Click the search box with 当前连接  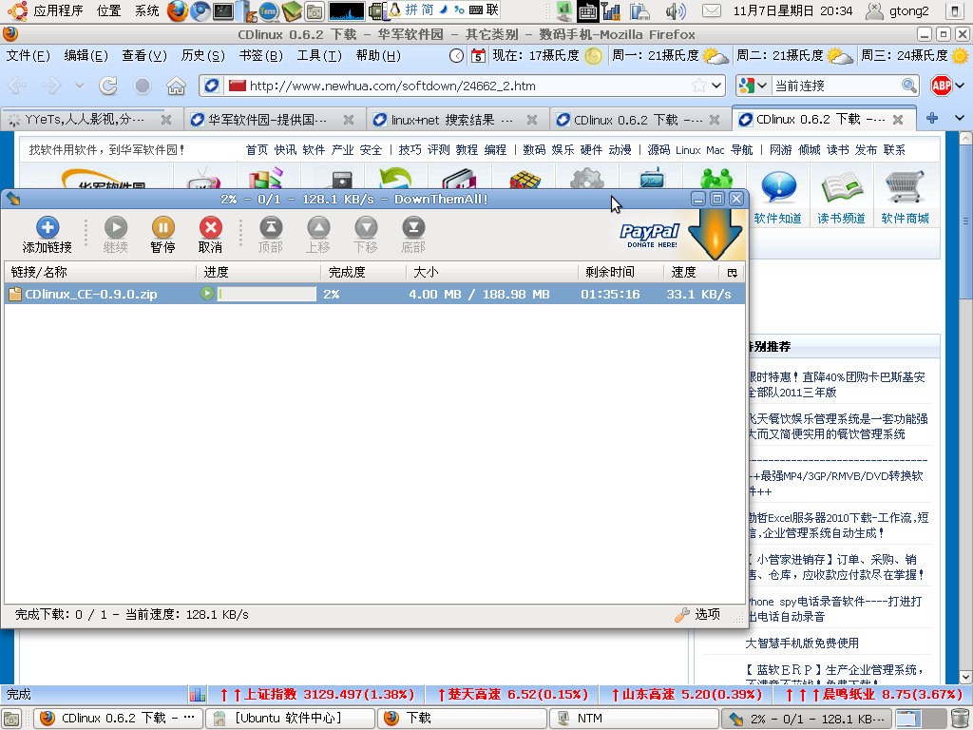(x=834, y=86)
